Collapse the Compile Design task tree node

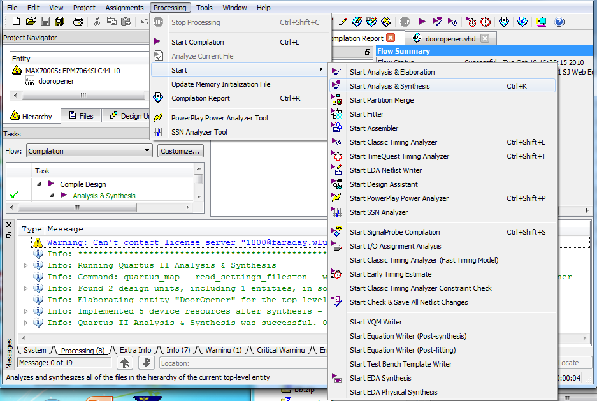click(x=40, y=184)
